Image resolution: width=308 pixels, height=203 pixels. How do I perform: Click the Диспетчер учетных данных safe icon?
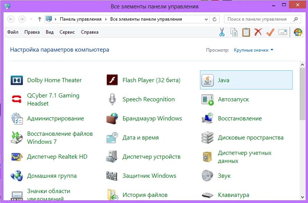[207, 157]
